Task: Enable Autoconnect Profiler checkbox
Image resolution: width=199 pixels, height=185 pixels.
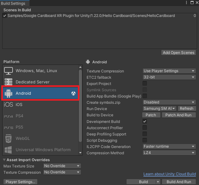Action: click(x=145, y=128)
